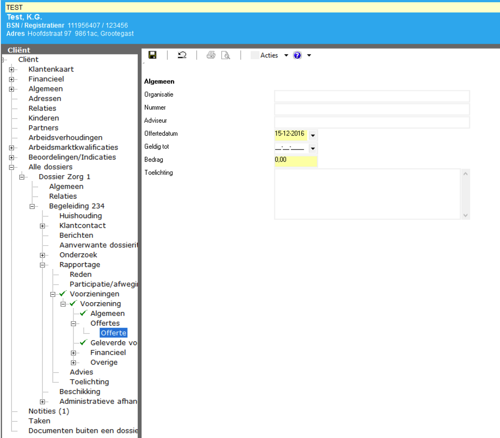Image resolution: width=500 pixels, height=438 pixels.
Task: Open the dropdown arrow beside Help icon
Action: click(x=309, y=55)
